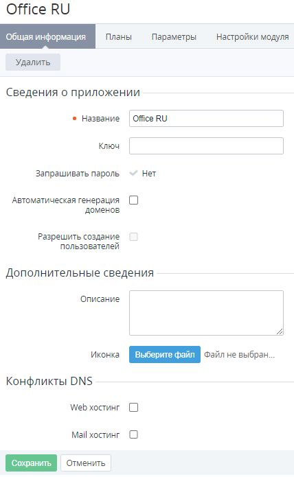The image size is (294, 477).
Task: Check the Web хостинг checkbox
Action: click(x=134, y=407)
